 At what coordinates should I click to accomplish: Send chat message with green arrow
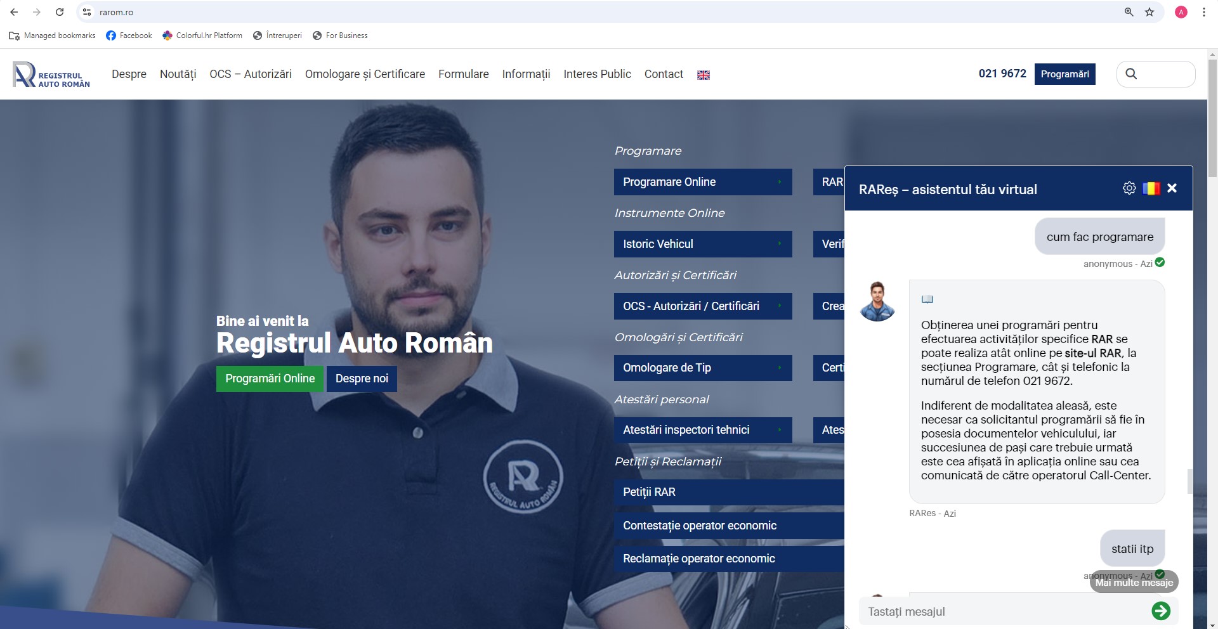(x=1160, y=611)
